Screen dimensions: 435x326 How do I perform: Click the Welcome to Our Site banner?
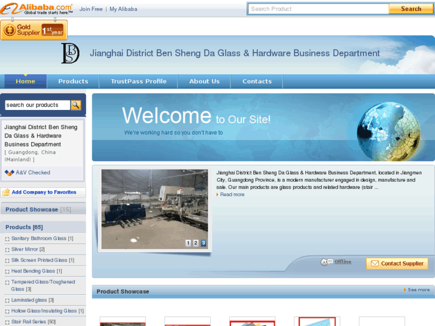(263, 127)
